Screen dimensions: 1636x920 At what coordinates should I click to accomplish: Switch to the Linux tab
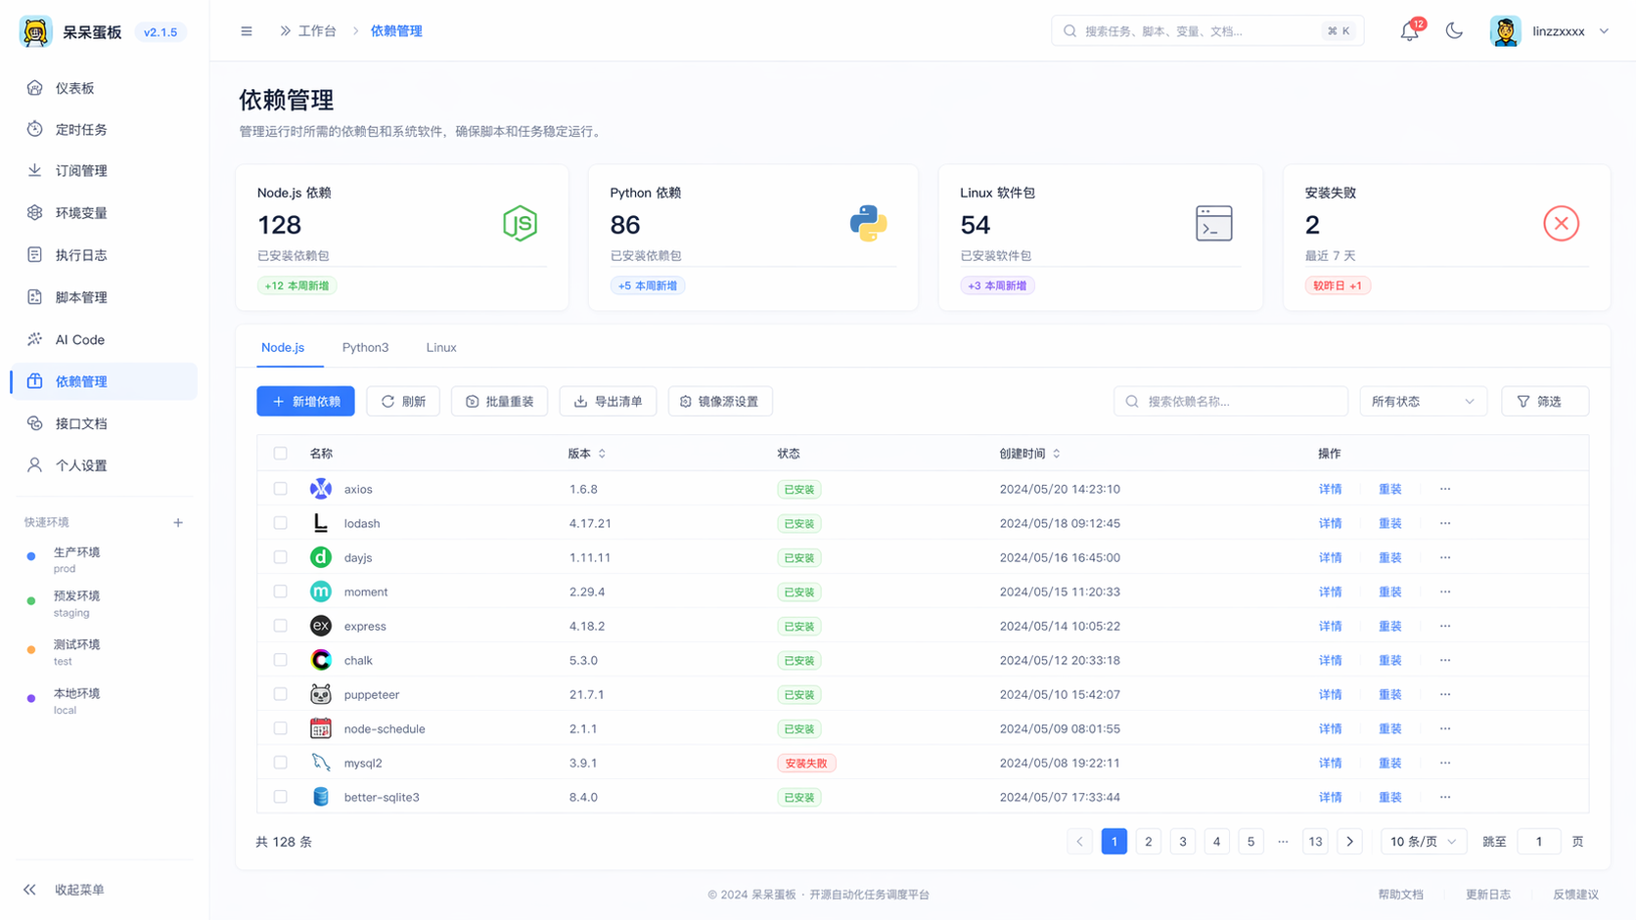(441, 348)
